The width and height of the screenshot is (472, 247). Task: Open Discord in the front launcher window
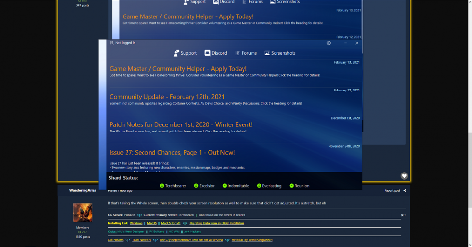click(216, 53)
